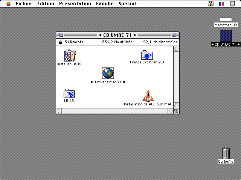Click the highlighted 'CD UMAC 71' desktop label
The height and width of the screenshot is (180, 241).
[226, 44]
